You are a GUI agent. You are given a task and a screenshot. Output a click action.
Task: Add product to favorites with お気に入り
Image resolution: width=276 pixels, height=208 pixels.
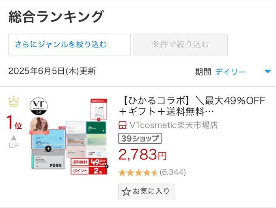coord(147,191)
